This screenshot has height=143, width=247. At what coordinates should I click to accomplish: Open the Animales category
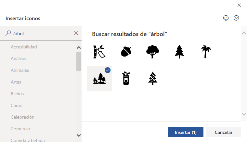(x=20, y=70)
